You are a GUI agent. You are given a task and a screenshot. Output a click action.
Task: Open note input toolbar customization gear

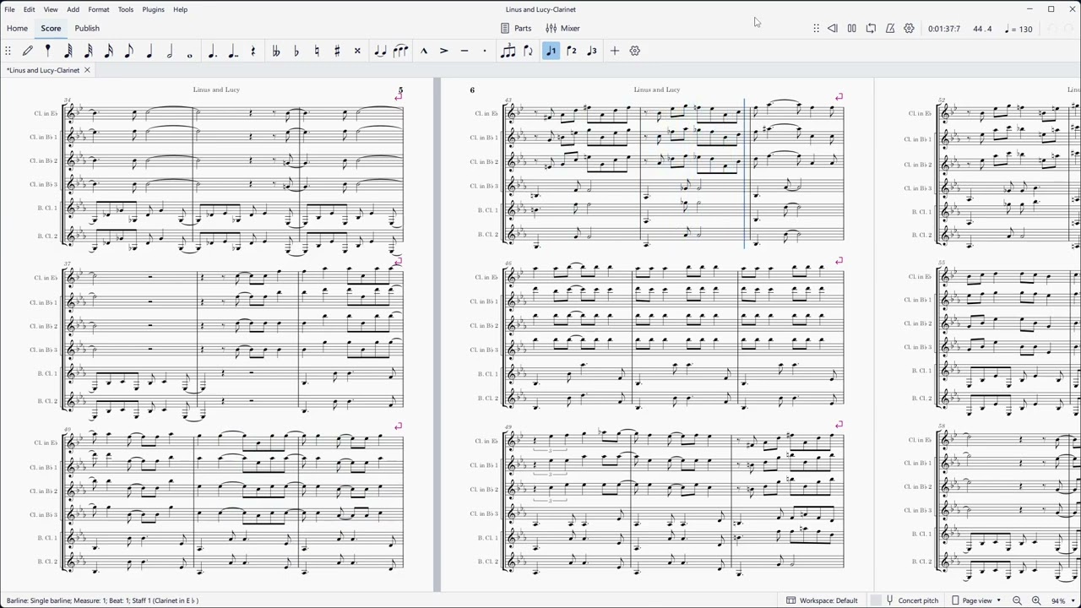634,51
